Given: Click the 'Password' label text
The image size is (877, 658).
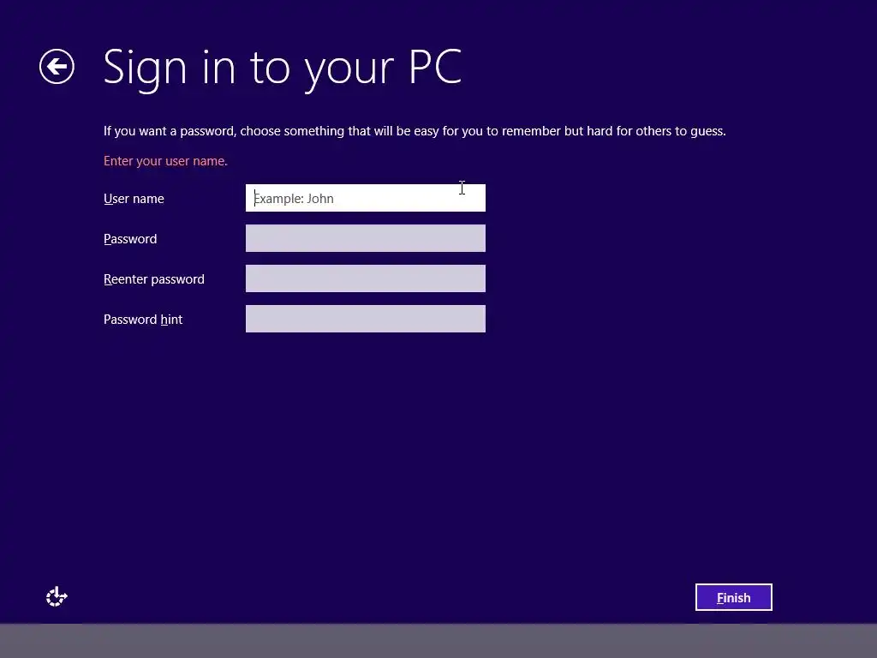Looking at the screenshot, I should tap(130, 239).
